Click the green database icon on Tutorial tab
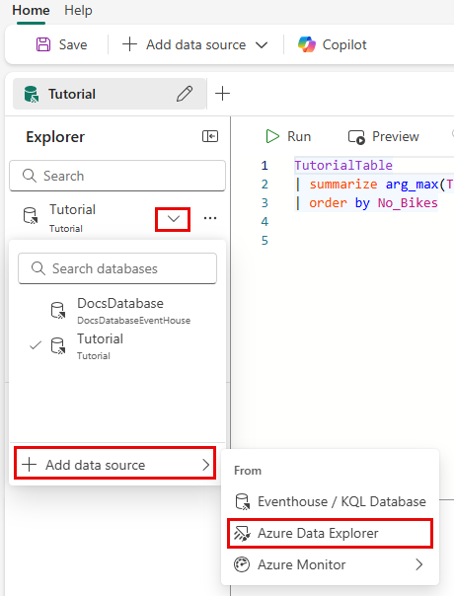 32,94
